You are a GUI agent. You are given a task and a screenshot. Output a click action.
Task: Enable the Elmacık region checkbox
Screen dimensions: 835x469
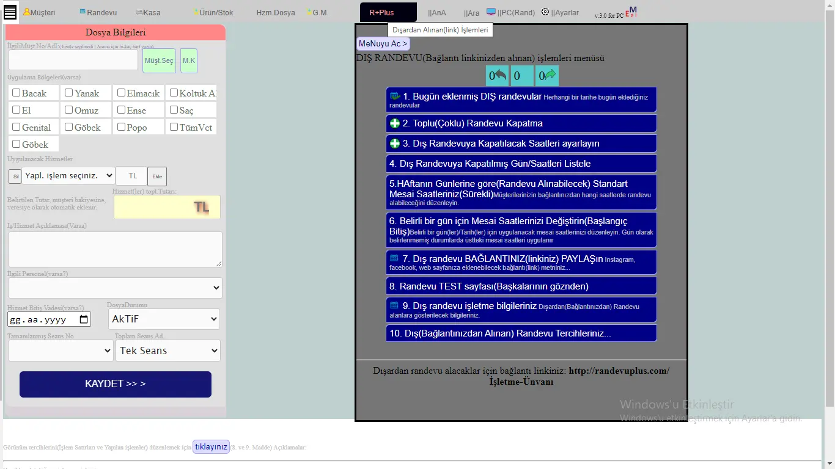pos(122,93)
